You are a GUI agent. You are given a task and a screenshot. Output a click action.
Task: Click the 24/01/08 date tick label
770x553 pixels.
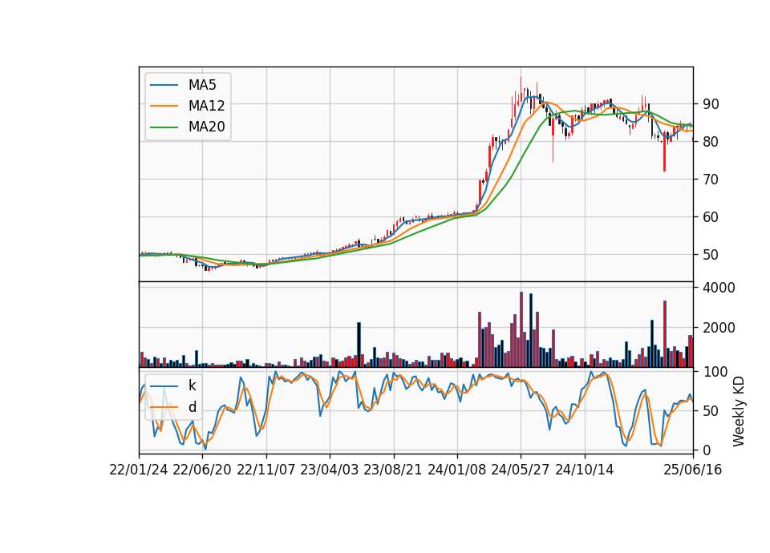pos(457,470)
